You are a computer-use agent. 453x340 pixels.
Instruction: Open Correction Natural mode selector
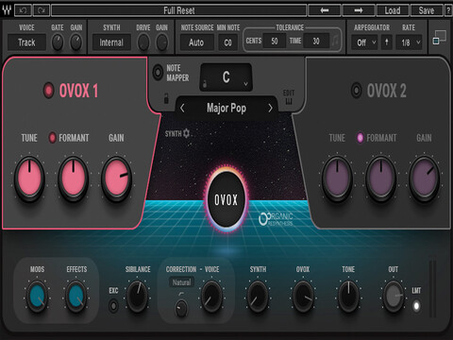pyautogui.click(x=181, y=282)
